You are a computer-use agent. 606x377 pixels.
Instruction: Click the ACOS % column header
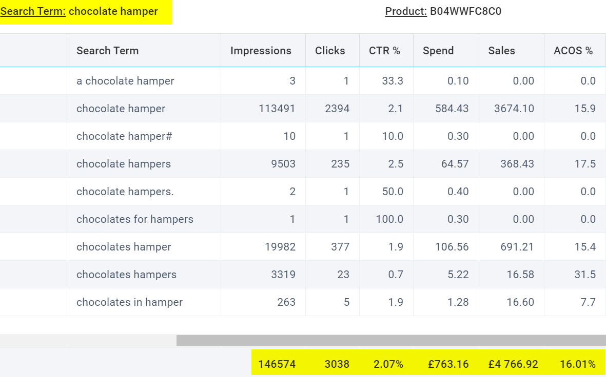click(x=573, y=51)
